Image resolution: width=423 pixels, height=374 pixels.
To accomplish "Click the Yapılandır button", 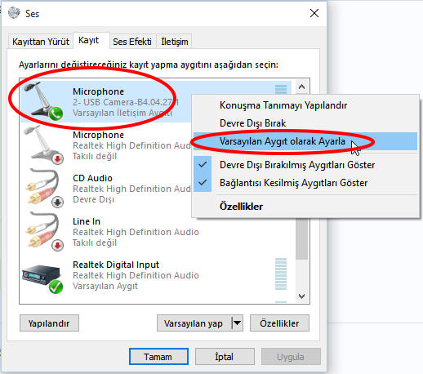I will tap(49, 323).
